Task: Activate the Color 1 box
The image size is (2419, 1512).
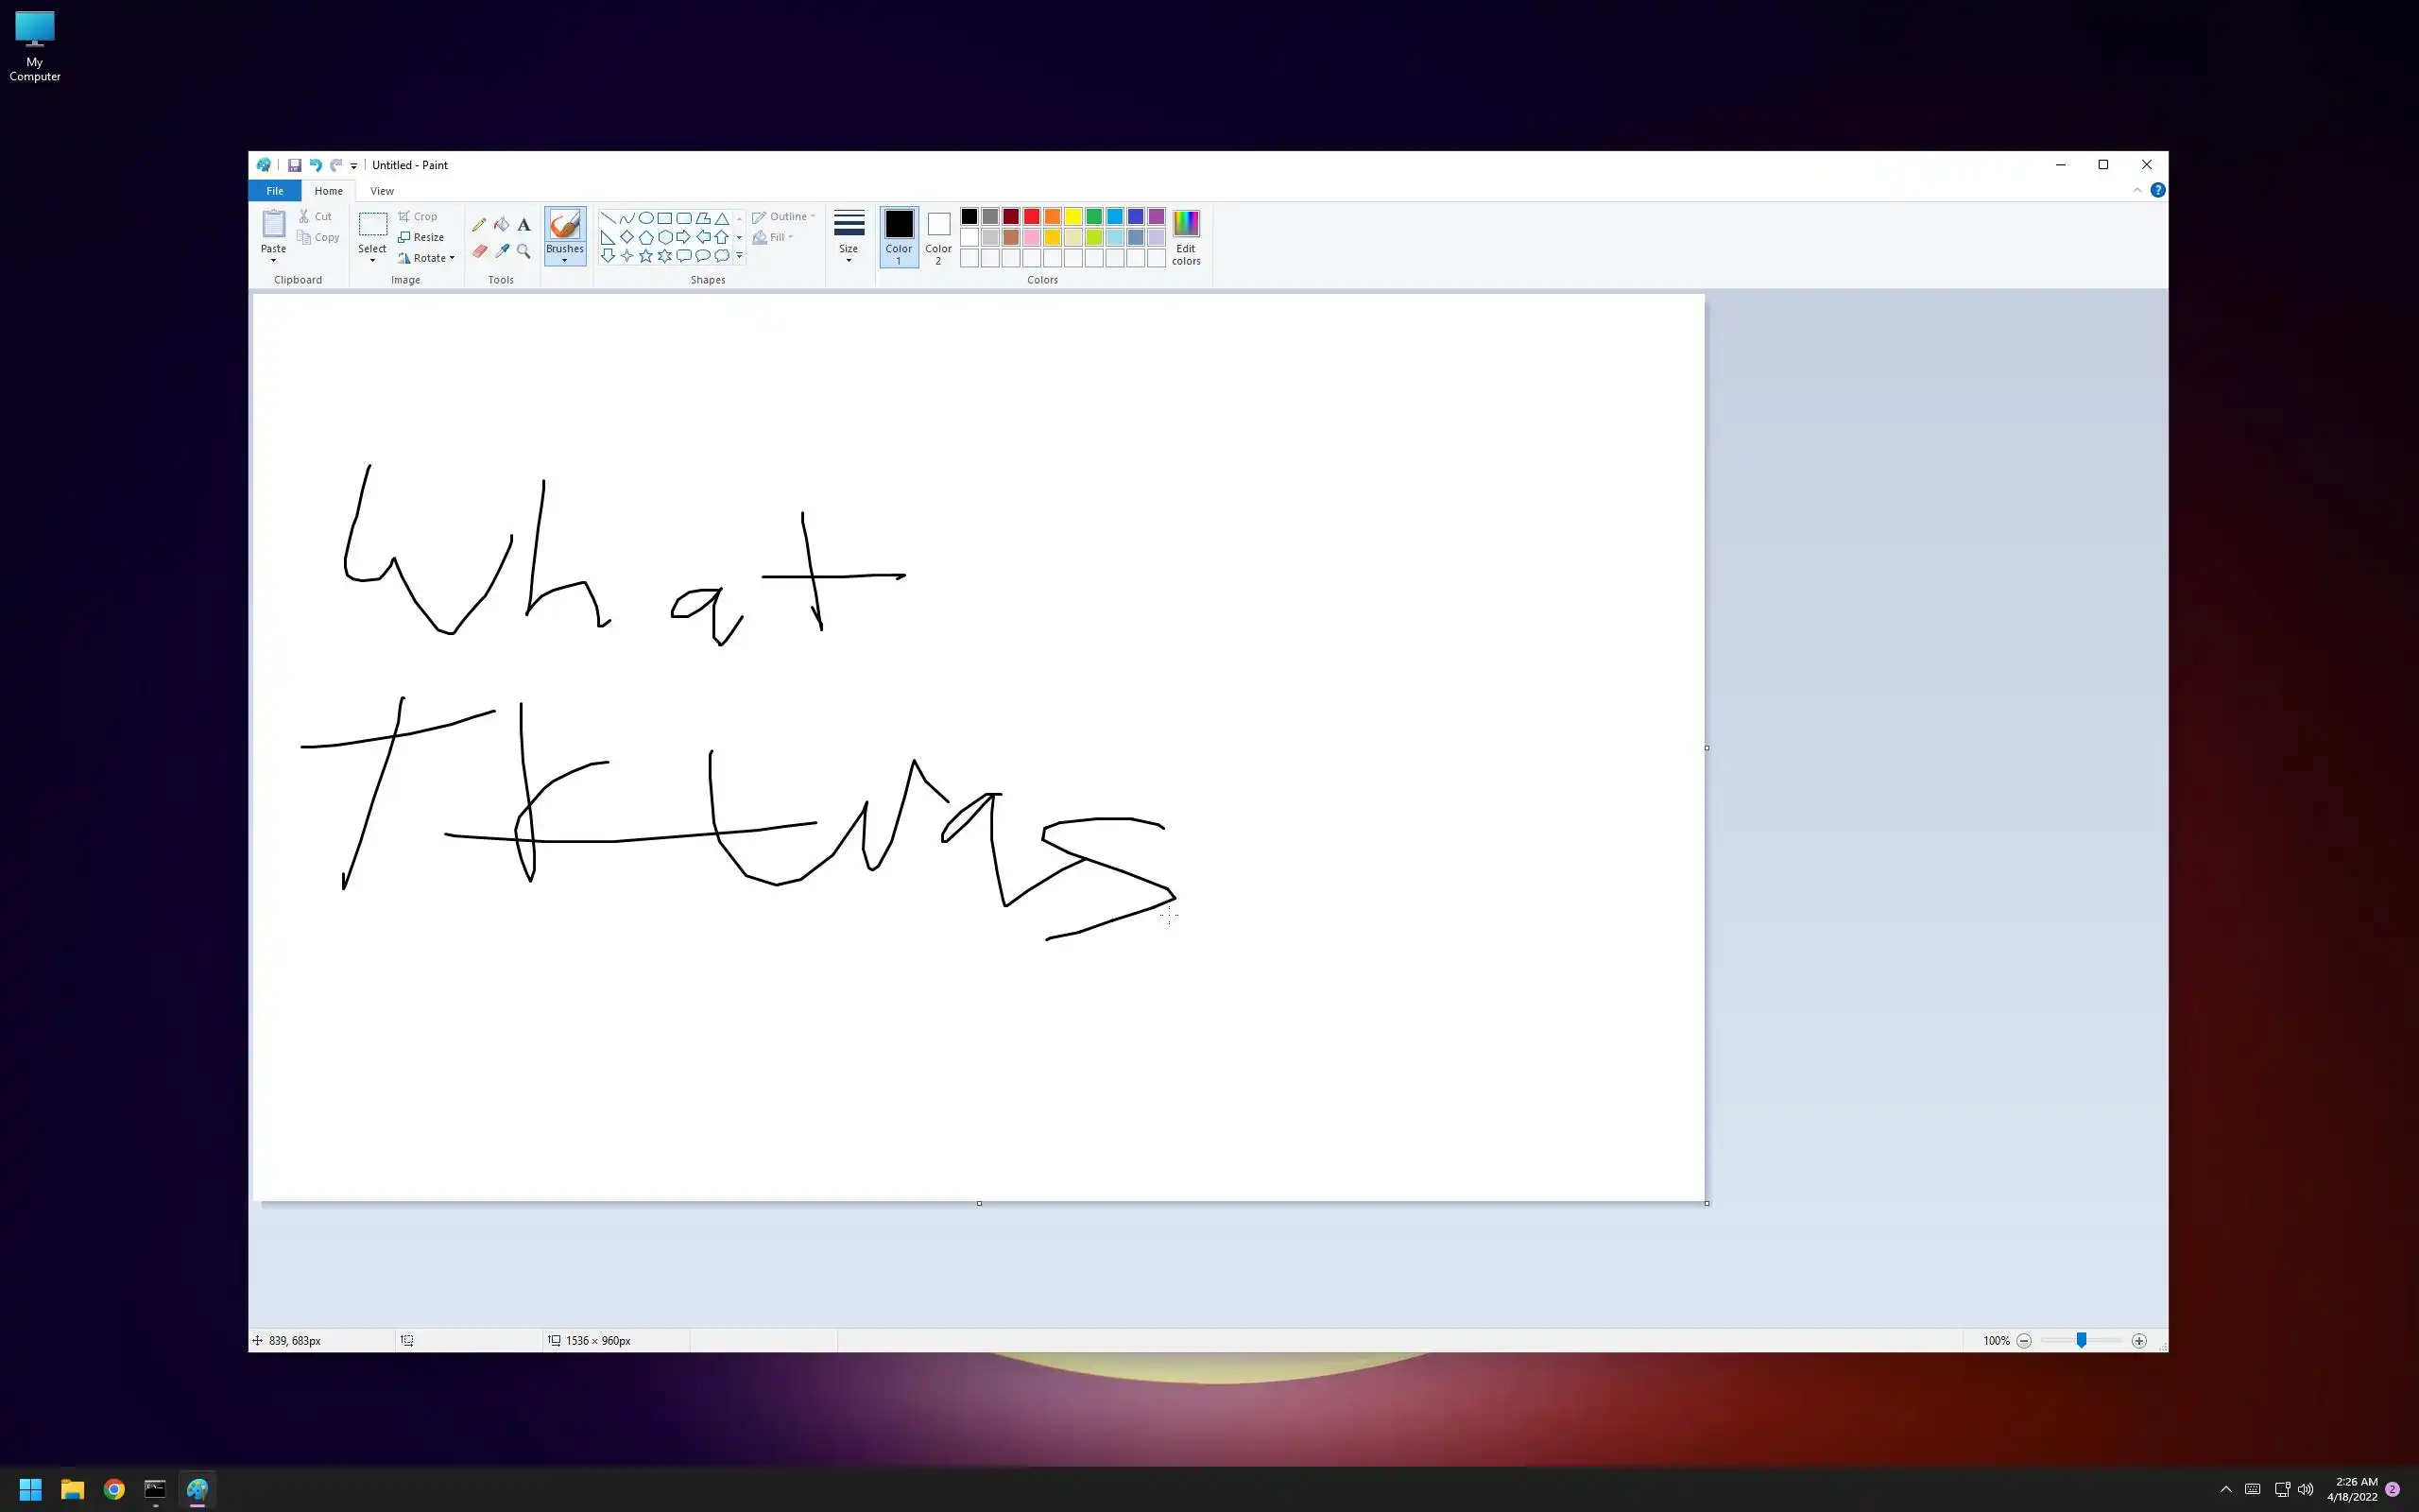Action: [899, 236]
